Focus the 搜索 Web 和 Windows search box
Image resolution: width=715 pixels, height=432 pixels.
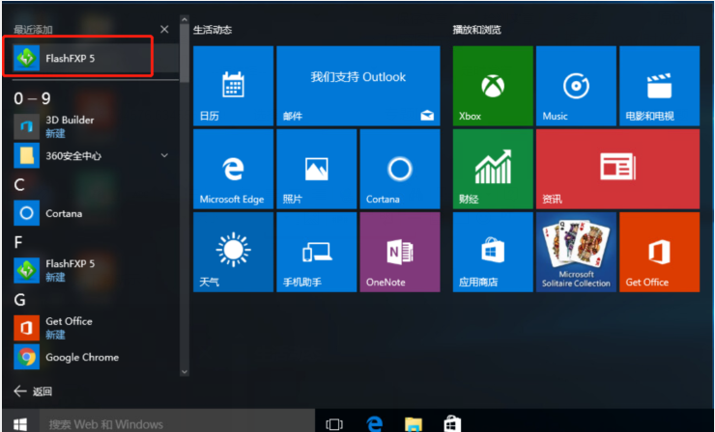click(x=177, y=422)
